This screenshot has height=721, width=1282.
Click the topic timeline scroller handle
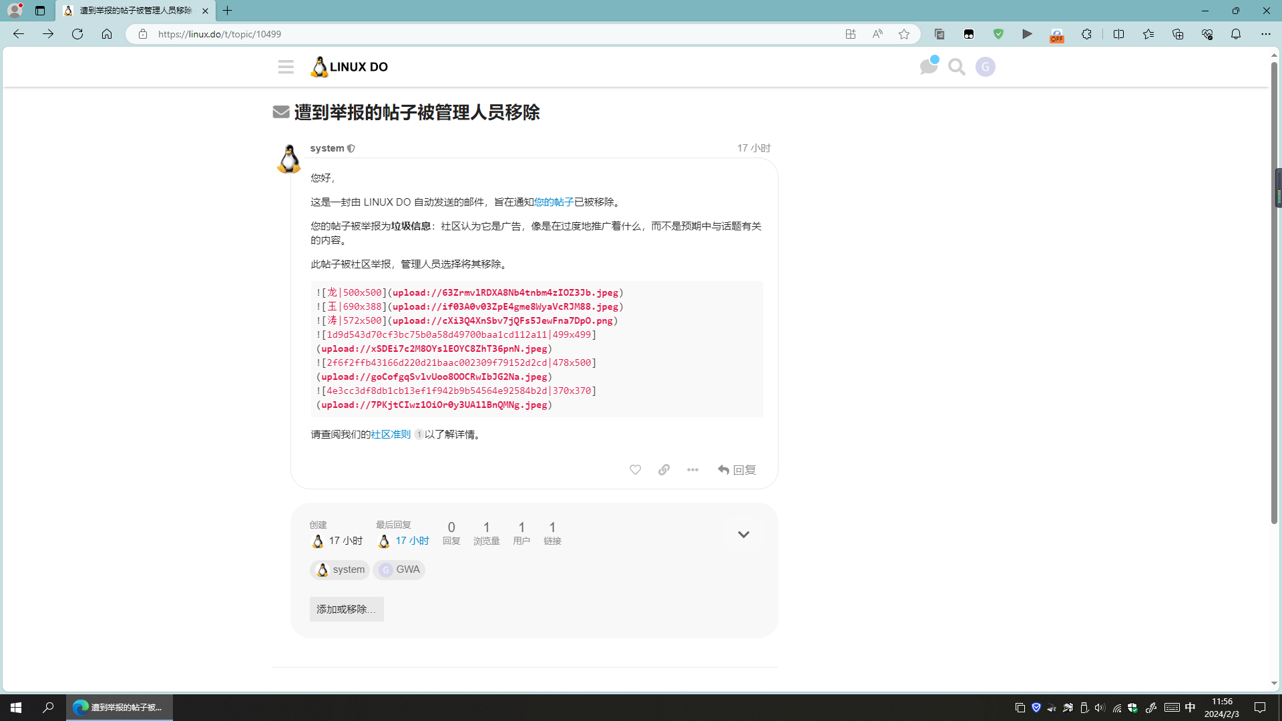[1279, 188]
